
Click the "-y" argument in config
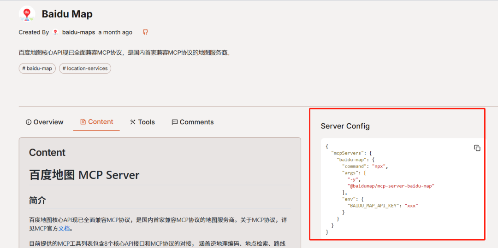pos(353,179)
